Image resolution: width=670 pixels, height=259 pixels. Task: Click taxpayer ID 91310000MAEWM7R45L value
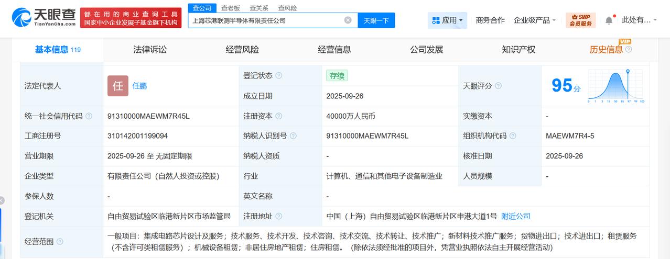click(x=367, y=136)
